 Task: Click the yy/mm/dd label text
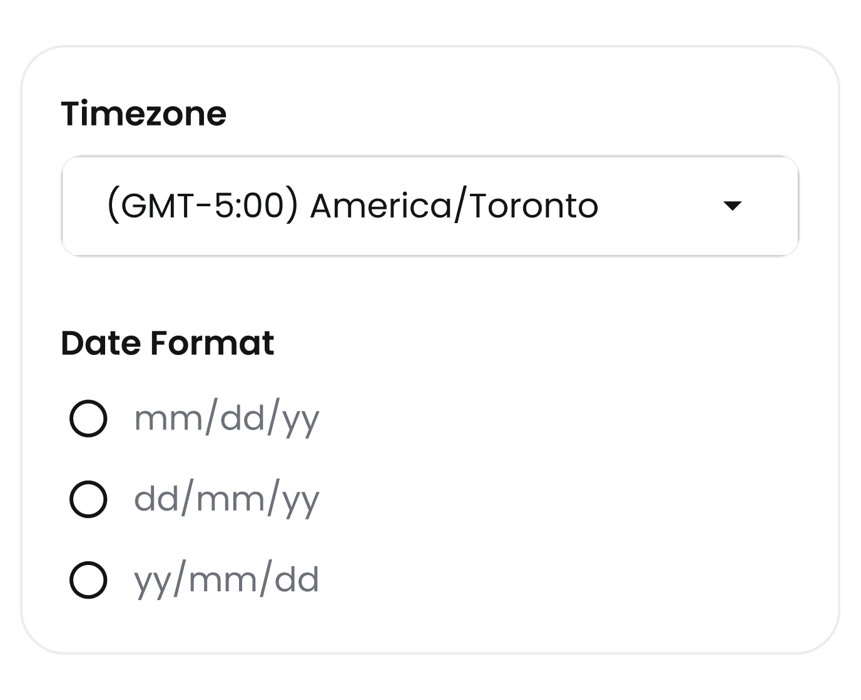point(227,581)
